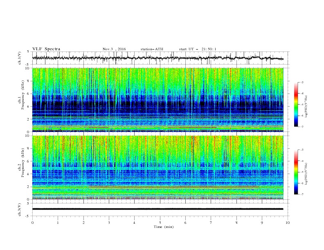Click the time axis tick label "10"
324x250 pixels.
coord(288,223)
